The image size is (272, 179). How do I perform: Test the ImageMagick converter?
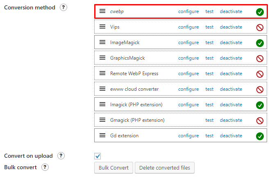coord(209,43)
